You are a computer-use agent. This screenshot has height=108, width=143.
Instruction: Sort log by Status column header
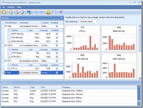(x=7, y=87)
